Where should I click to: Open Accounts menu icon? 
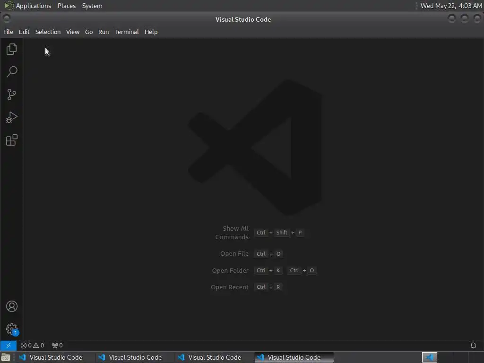click(x=12, y=306)
